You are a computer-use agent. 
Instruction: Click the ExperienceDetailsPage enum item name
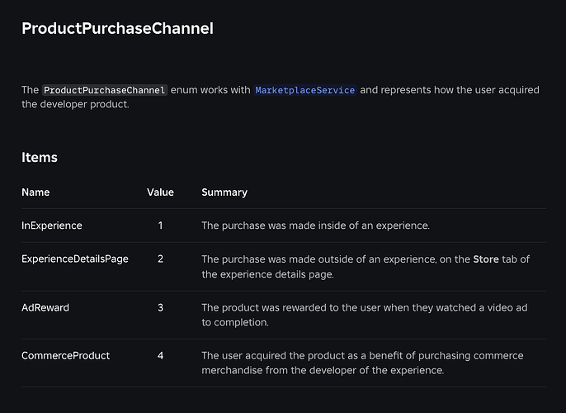pyautogui.click(x=75, y=259)
